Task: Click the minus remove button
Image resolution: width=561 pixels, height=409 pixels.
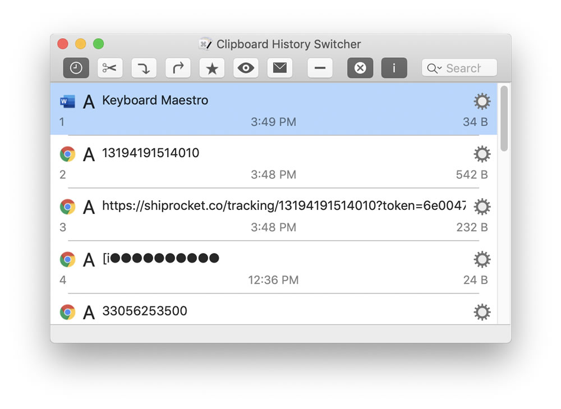Action: 320,68
